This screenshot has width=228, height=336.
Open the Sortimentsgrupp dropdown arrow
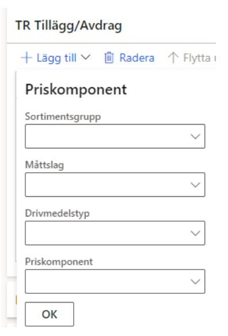(195, 136)
